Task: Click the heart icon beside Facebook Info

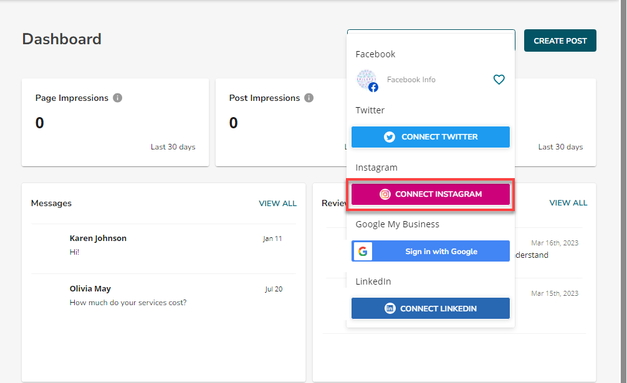Action: 499,80
